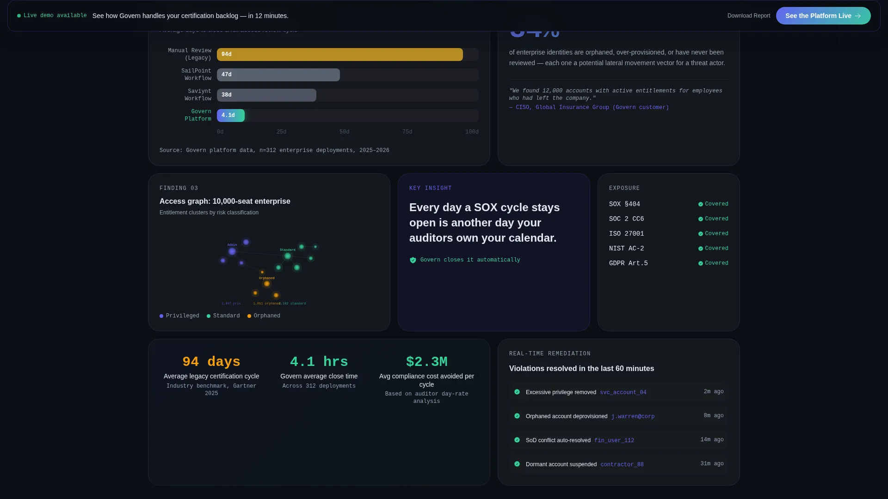888x499 pixels.
Task: Click the 2m ago timestamp
Action: [713, 392]
